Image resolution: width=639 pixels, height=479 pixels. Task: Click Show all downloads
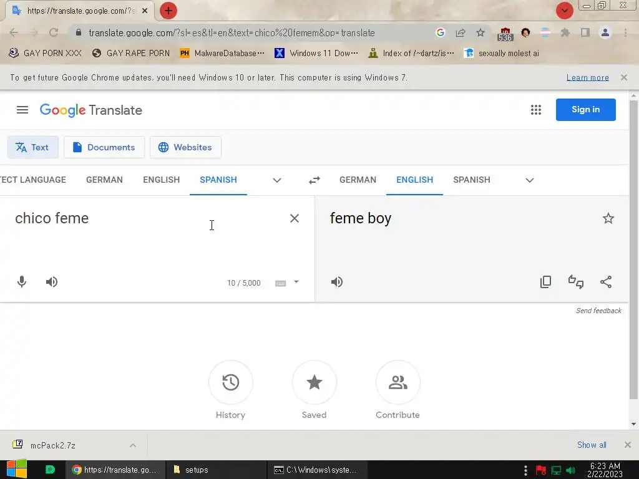(592, 445)
